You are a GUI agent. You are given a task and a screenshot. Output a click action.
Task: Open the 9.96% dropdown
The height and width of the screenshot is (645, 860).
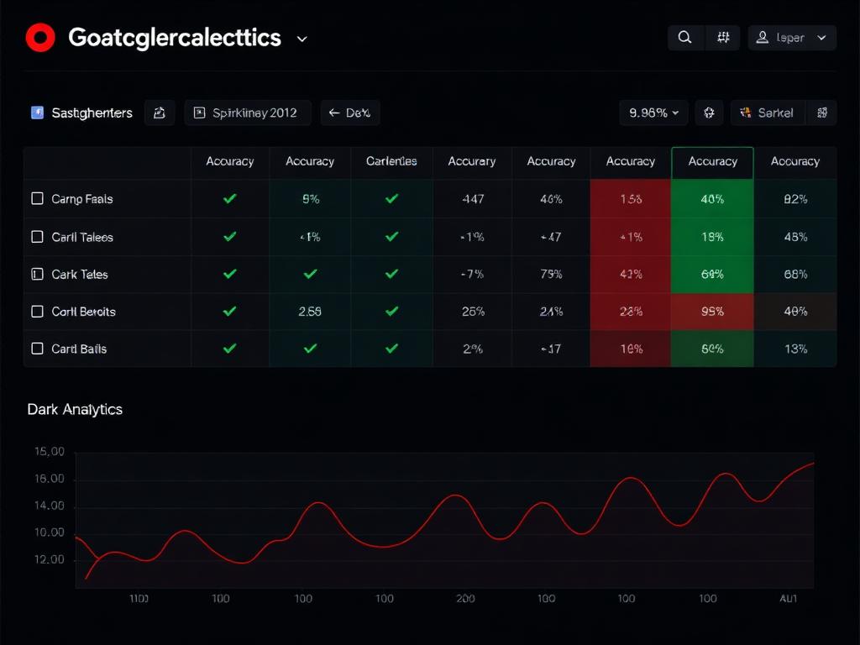pyautogui.click(x=653, y=113)
